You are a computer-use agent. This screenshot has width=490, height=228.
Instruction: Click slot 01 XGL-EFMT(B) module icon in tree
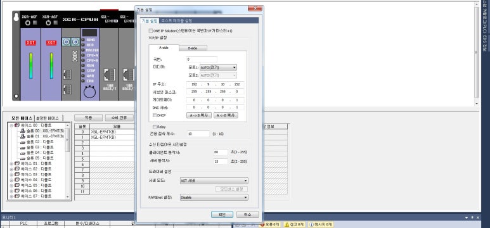pos(22,136)
